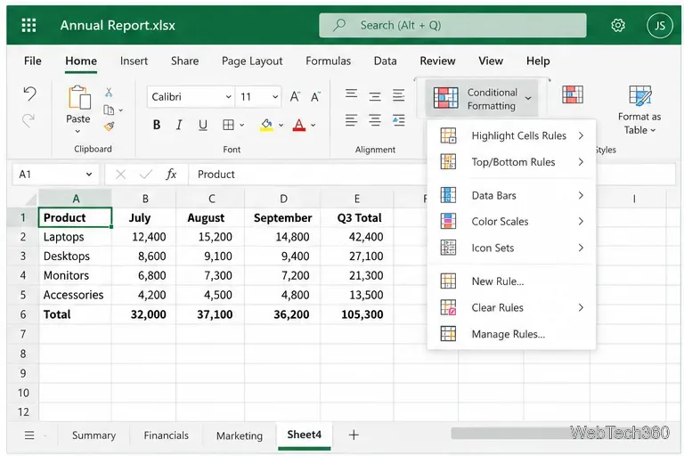The image size is (684, 456).
Task: Center text horizontally icon
Action: pyautogui.click(x=375, y=119)
